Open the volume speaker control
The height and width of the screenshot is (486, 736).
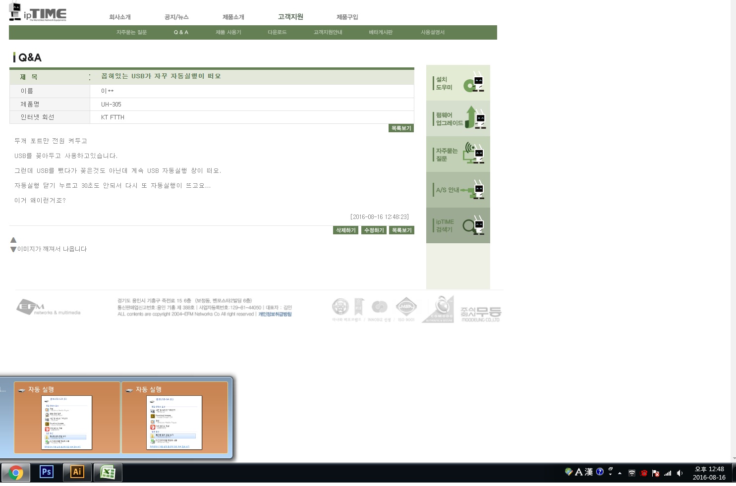click(x=680, y=473)
